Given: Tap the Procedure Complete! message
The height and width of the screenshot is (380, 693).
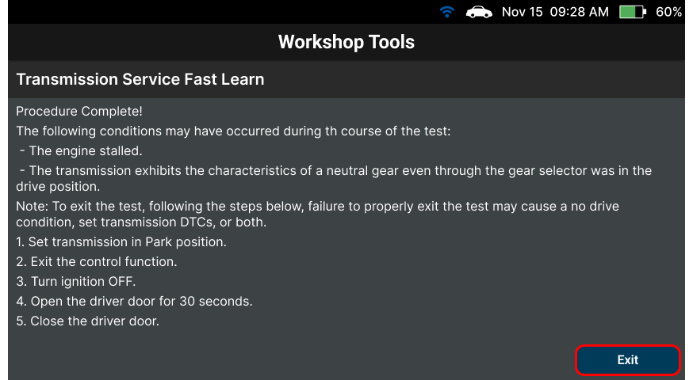Looking at the screenshot, I should click(79, 111).
